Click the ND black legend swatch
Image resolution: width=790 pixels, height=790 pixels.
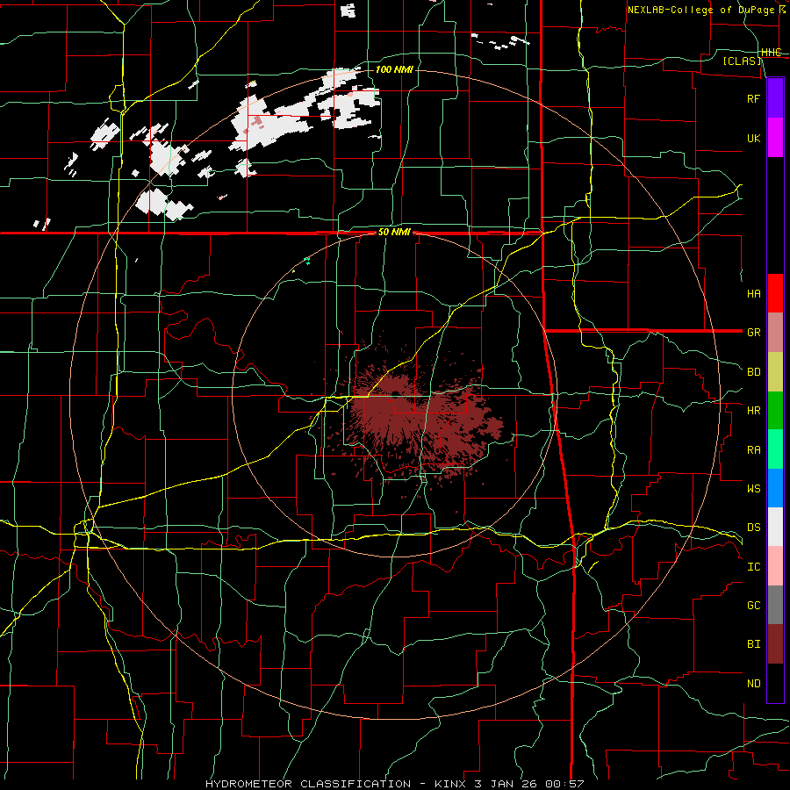[775, 683]
